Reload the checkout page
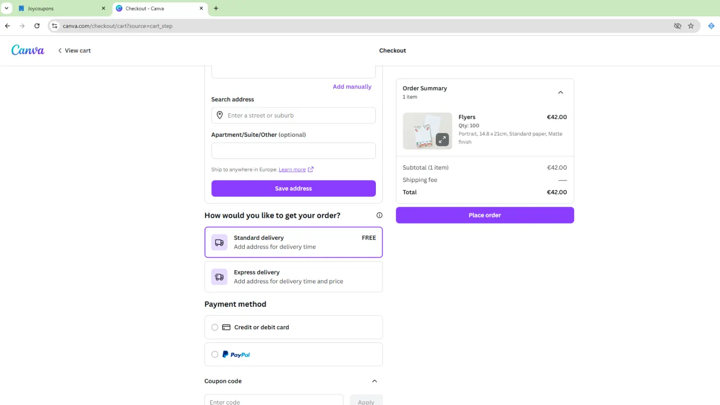This screenshot has width=720, height=405. [x=37, y=26]
